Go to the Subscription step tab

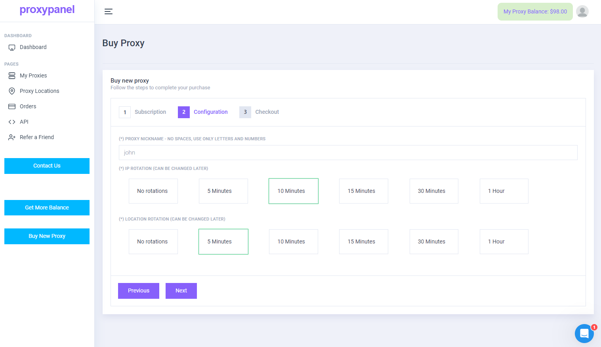point(143,112)
